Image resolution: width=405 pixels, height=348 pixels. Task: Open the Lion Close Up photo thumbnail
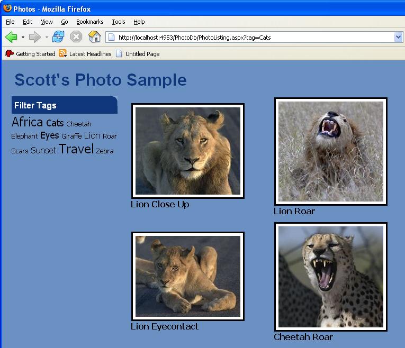188,151
